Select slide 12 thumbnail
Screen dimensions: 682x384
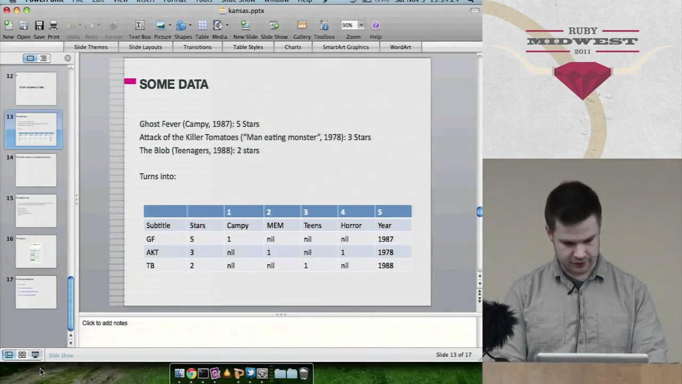[36, 89]
